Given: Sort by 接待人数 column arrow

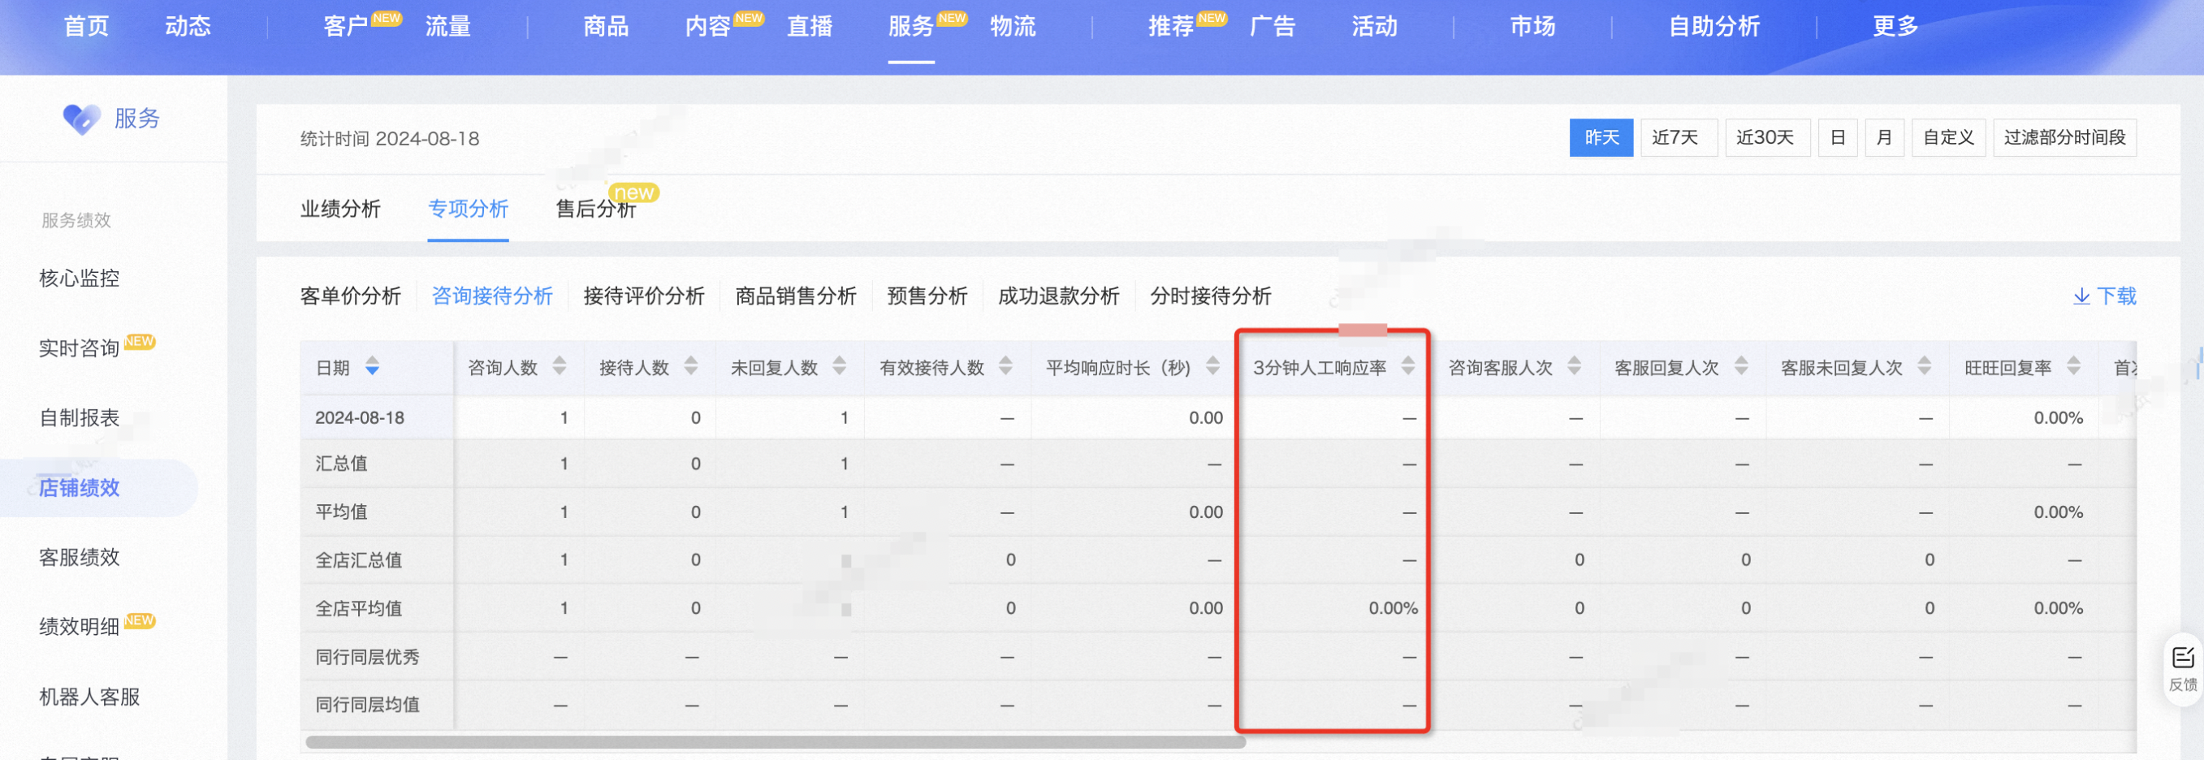Looking at the screenshot, I should point(691,366).
